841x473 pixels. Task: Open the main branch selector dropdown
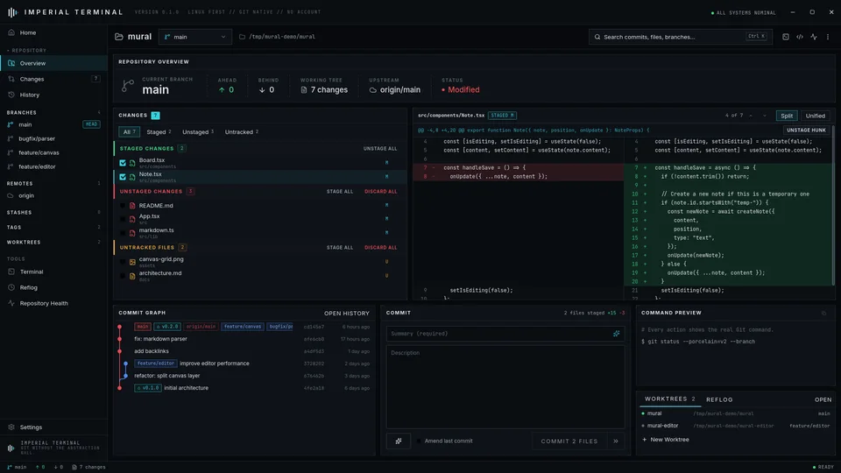click(195, 37)
